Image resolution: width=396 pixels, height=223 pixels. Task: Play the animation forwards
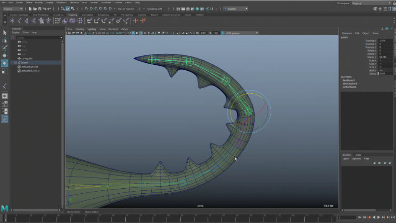click(379, 218)
